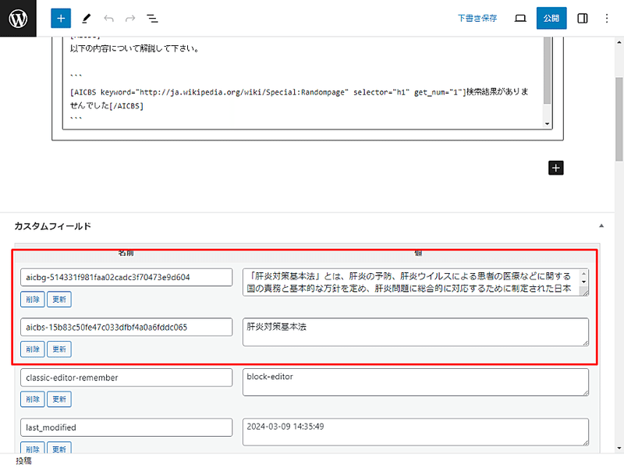624x468 pixels.
Task: Click the last_modified name field
Action: (x=126, y=427)
